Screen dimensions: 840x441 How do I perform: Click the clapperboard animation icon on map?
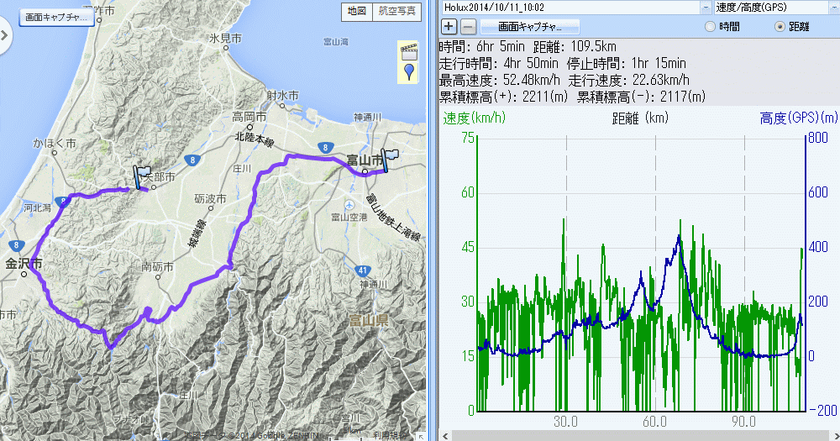tap(408, 51)
